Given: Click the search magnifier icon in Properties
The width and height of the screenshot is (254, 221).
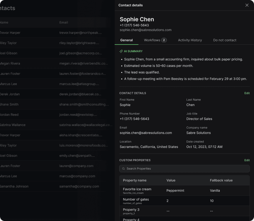Looking at the screenshot, I should (123, 169).
